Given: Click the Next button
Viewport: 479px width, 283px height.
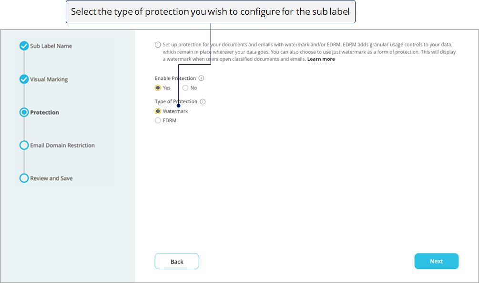Looking at the screenshot, I should coord(436,261).
